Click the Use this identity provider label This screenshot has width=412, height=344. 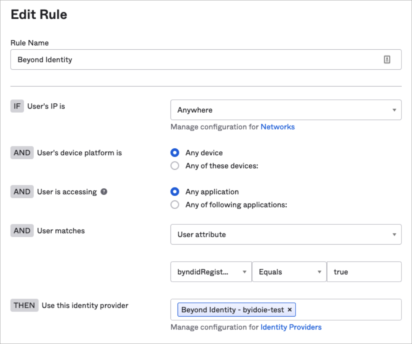(85, 305)
